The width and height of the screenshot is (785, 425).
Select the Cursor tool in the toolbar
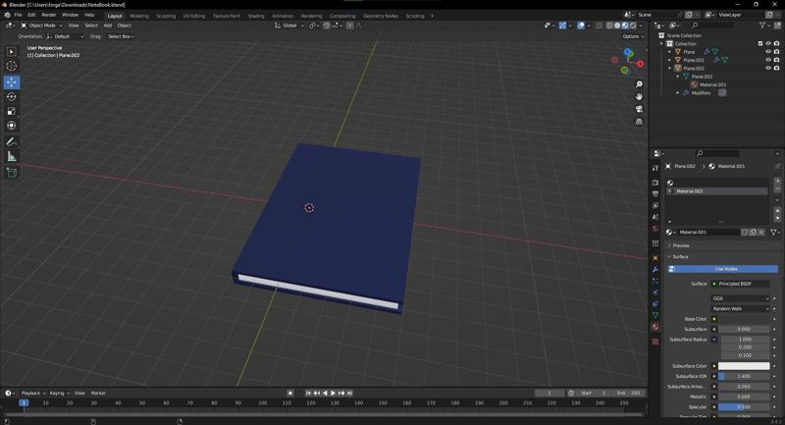12,67
